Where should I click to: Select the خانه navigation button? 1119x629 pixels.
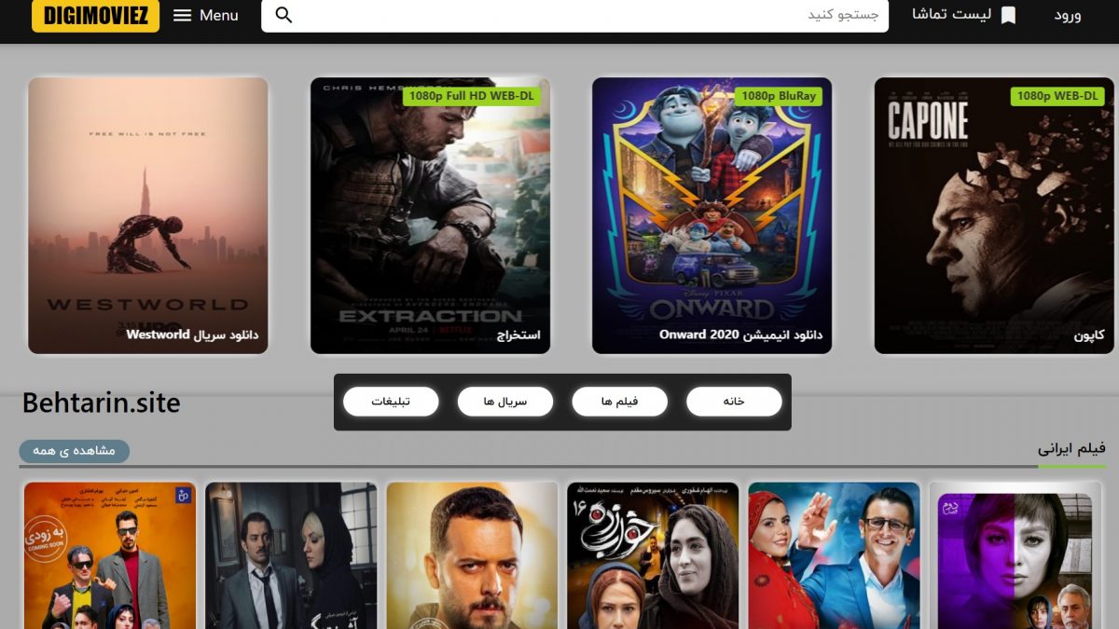tap(734, 402)
